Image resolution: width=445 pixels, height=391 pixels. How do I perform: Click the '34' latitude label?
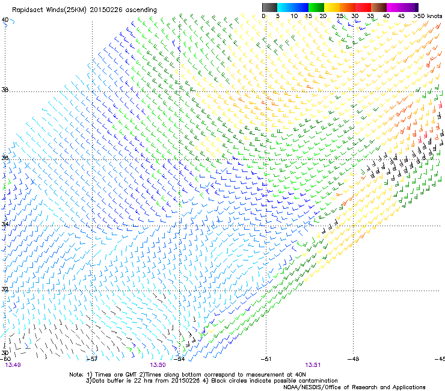(x=5, y=224)
